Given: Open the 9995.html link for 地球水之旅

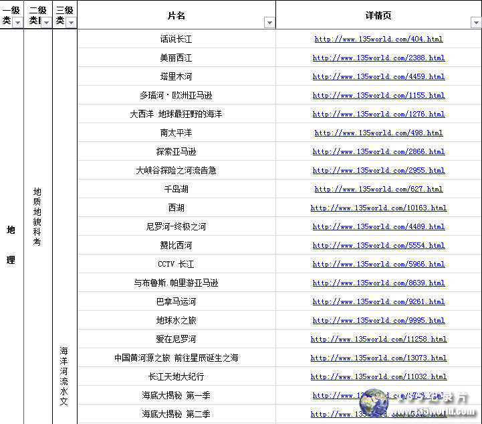Looking at the screenshot, I should 378,321.
